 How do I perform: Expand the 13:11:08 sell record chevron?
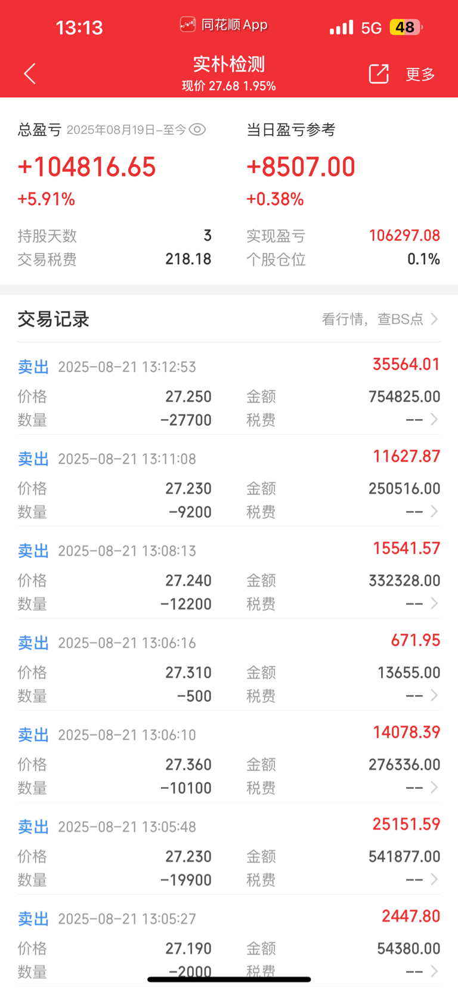434,512
